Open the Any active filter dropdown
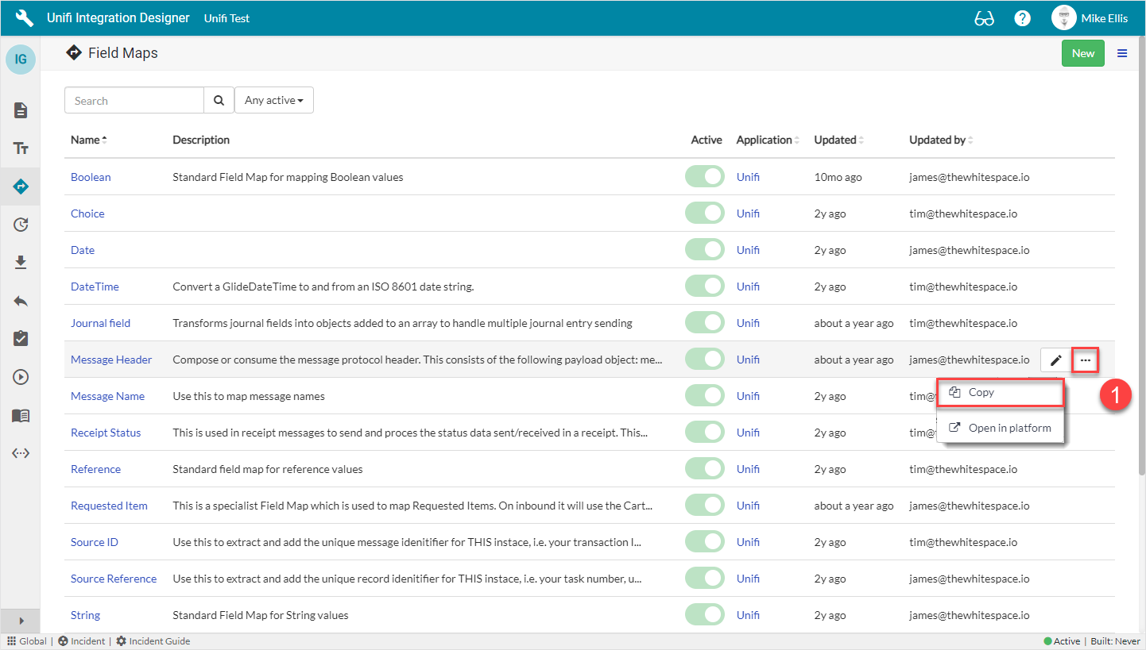1146x650 pixels. click(274, 100)
